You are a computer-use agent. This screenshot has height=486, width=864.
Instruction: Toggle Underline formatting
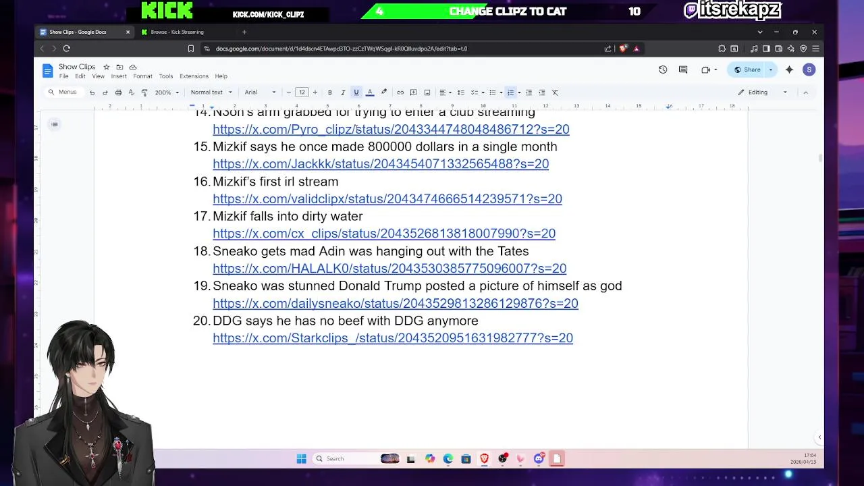coord(356,92)
